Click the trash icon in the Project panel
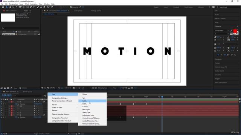Screen dimensions: 241x135 click(x=20, y=88)
